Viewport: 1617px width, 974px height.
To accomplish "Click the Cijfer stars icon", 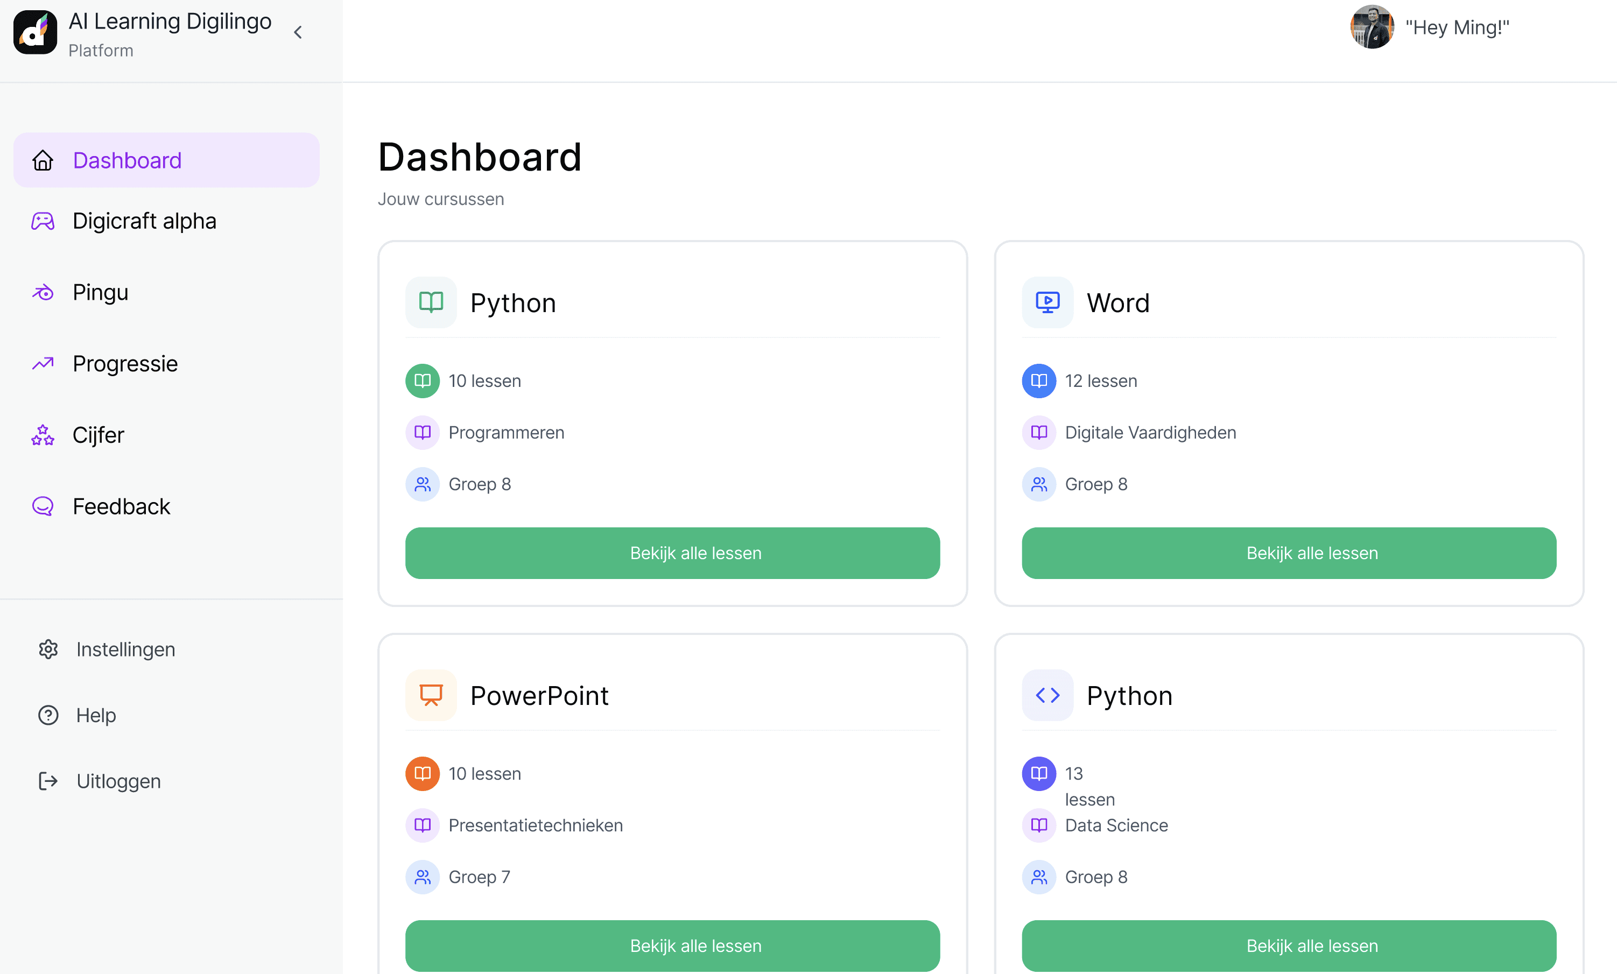I will pyautogui.click(x=42, y=435).
